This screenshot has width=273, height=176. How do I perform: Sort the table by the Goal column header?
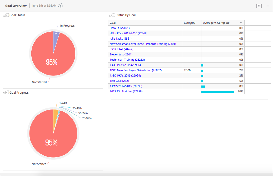[x=113, y=23]
